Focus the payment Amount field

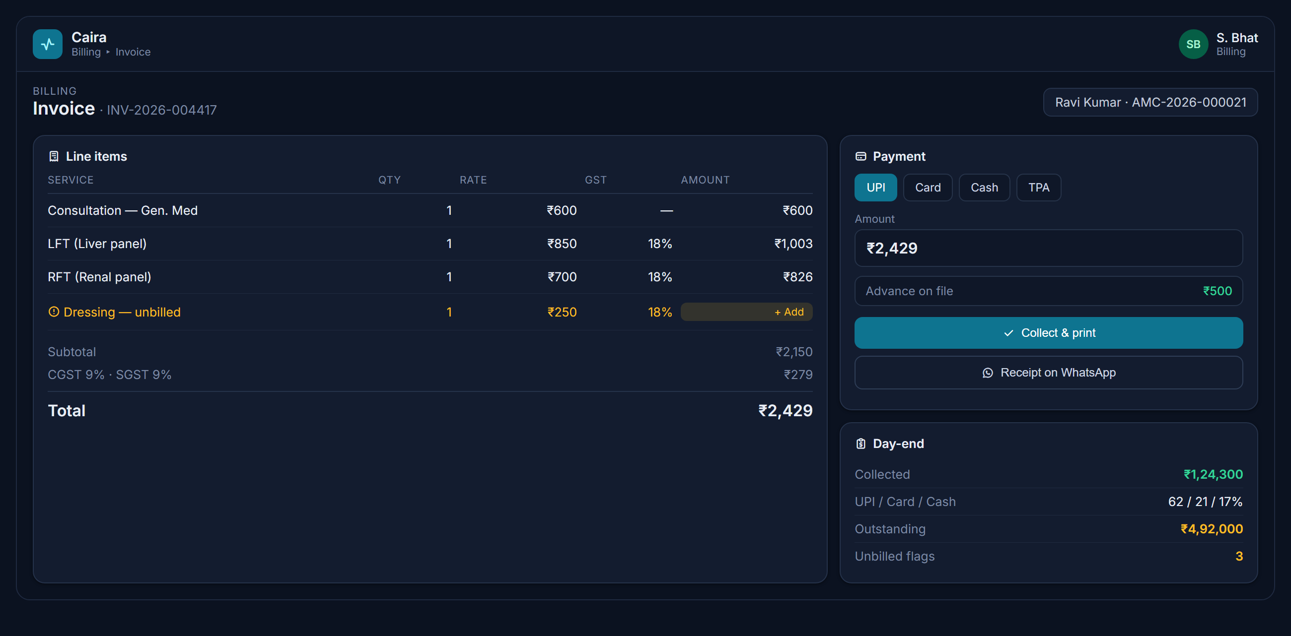[x=1048, y=248]
